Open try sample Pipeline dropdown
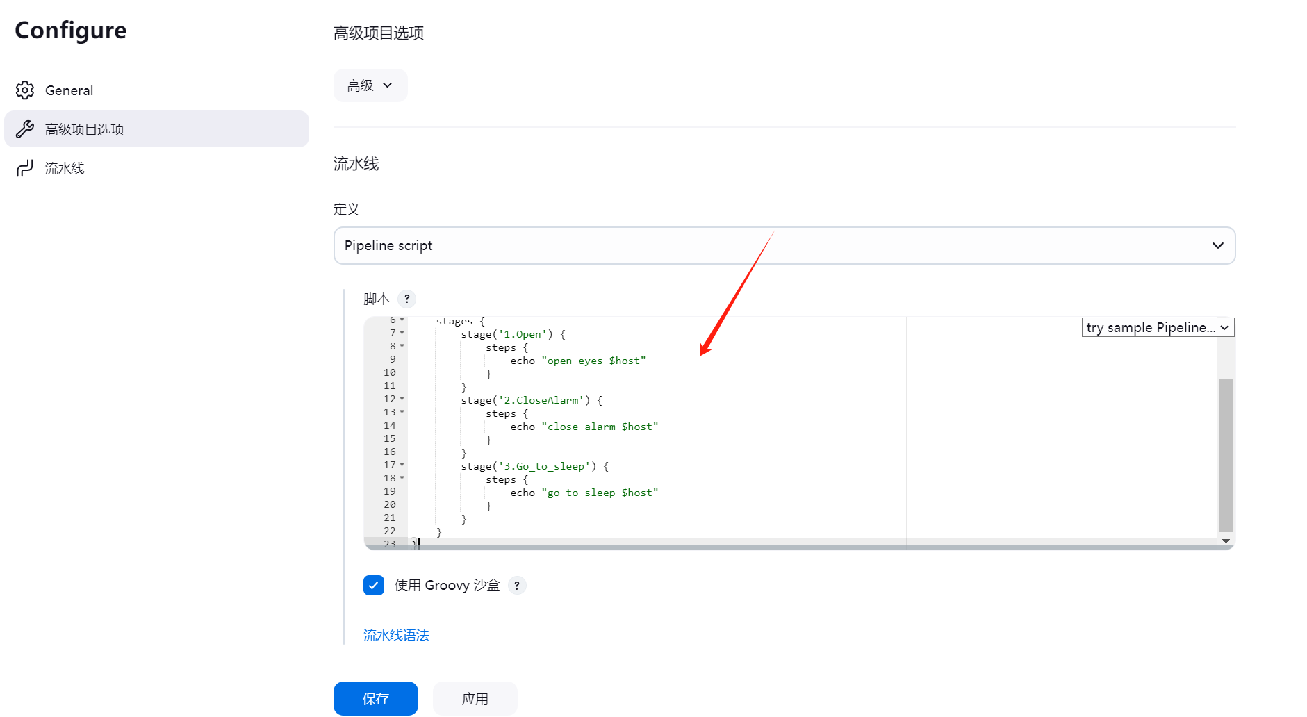 pyautogui.click(x=1158, y=327)
